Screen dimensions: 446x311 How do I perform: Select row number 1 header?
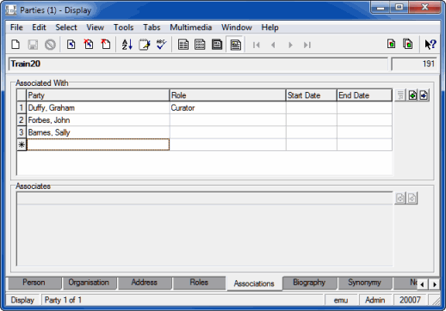click(22, 108)
